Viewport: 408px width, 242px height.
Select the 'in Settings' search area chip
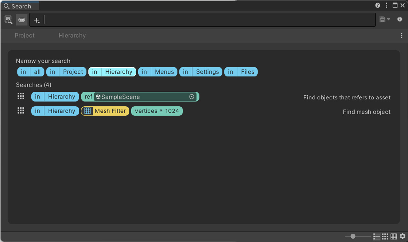tap(201, 72)
